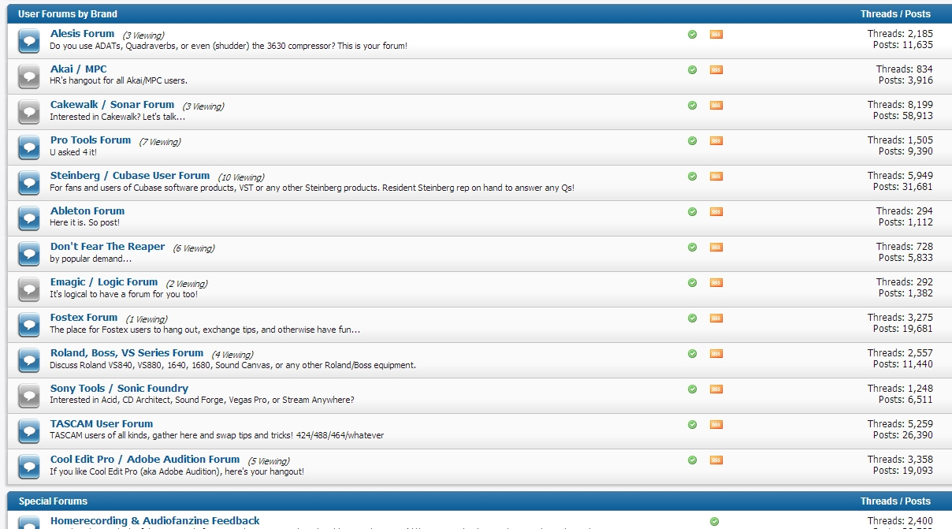Open the Alesis Forum link

(x=83, y=34)
